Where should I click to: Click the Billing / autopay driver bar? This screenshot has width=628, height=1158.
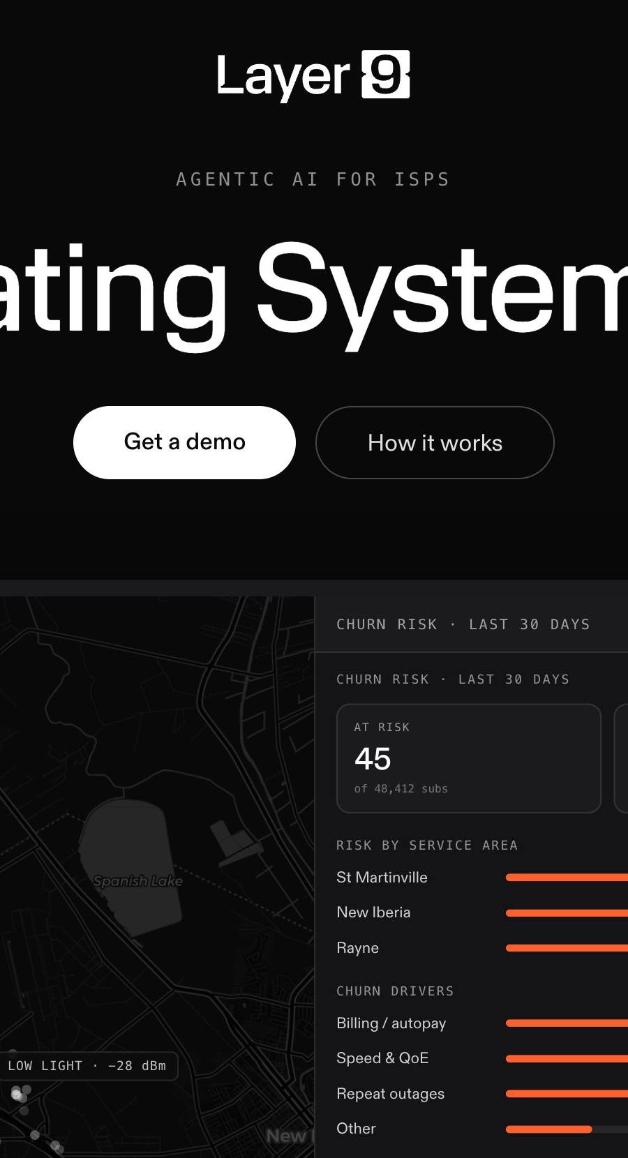(567, 1023)
